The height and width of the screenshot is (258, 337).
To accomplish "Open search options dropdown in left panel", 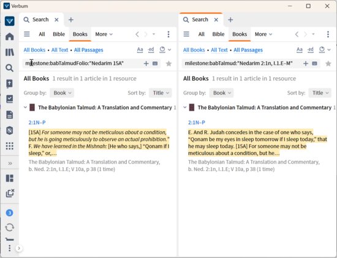I will [x=165, y=50].
